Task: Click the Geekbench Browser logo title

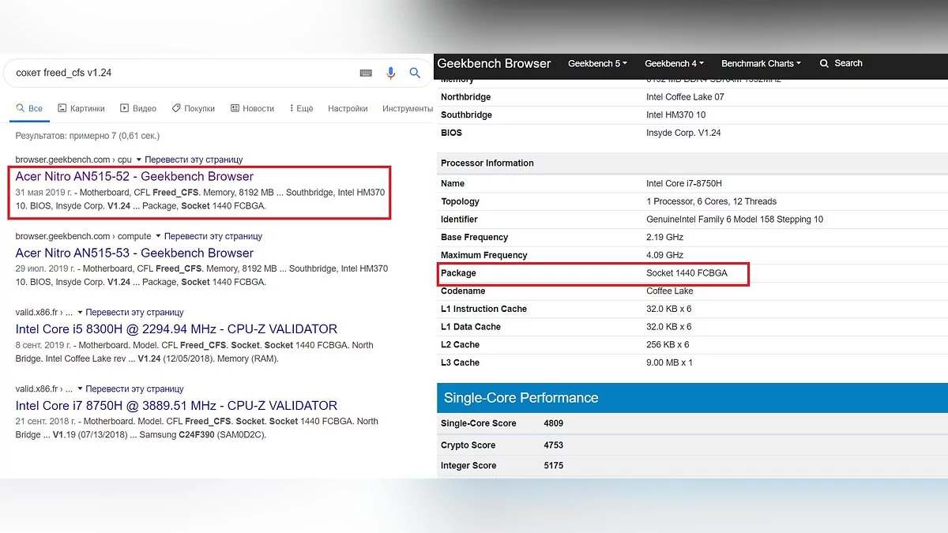Action: point(494,63)
